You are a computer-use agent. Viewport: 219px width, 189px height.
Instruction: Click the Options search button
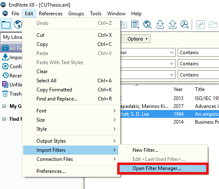pyautogui.click(x=136, y=39)
